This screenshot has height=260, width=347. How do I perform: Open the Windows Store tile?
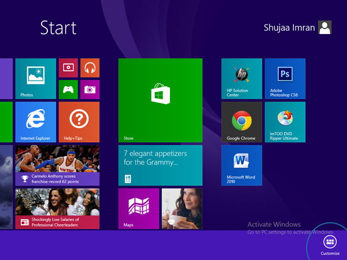click(x=160, y=100)
